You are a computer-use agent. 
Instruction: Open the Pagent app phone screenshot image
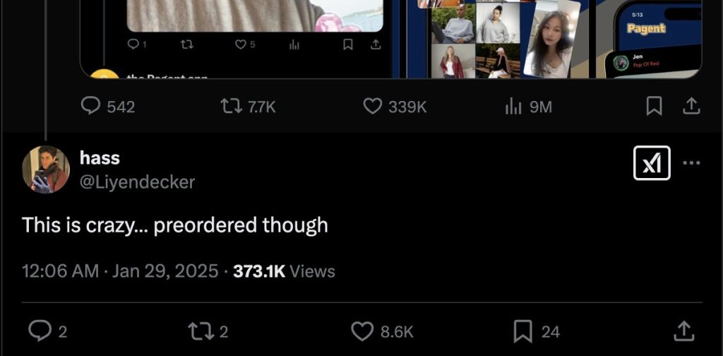pos(648,39)
